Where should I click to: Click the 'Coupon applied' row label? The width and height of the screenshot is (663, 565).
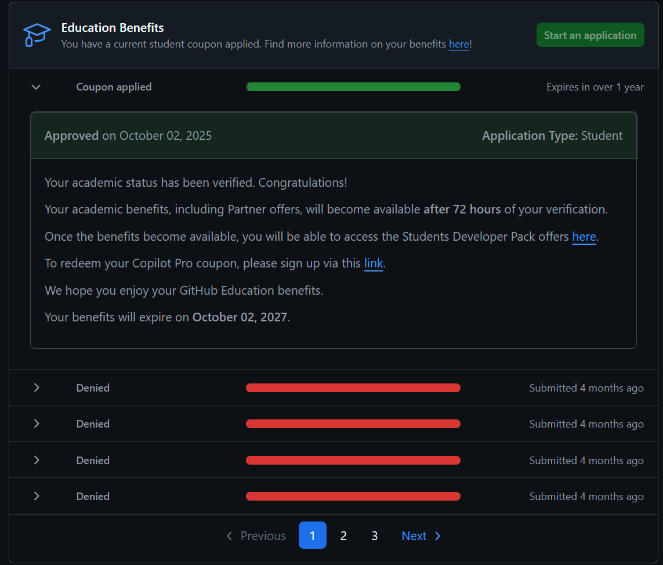(114, 87)
